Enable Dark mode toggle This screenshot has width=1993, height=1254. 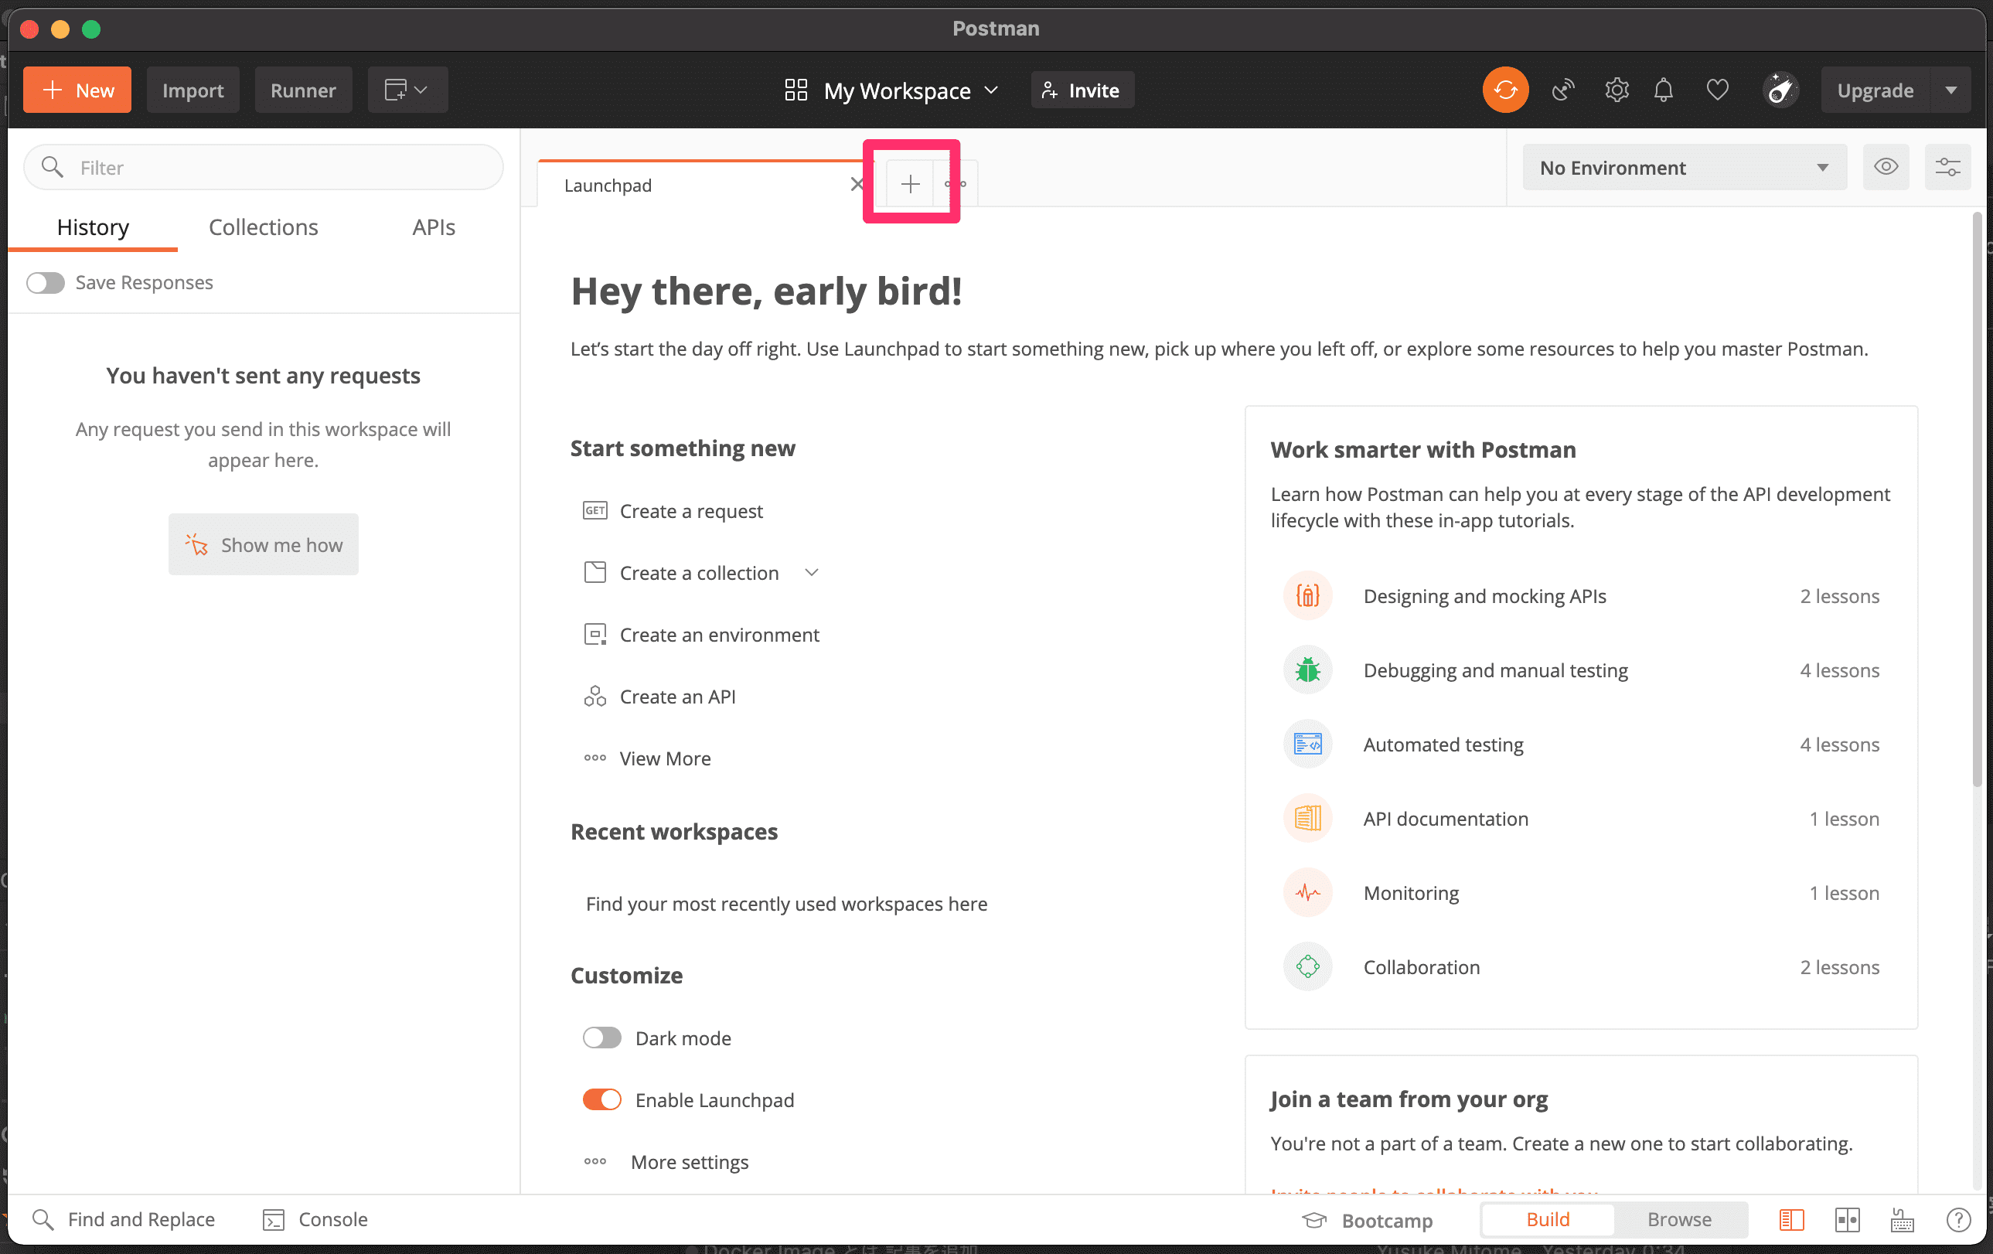[601, 1037]
